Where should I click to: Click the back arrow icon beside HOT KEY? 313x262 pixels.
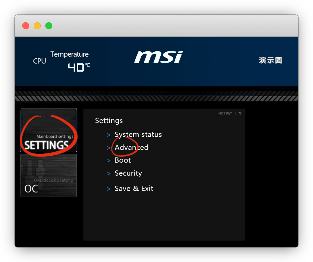(240, 113)
